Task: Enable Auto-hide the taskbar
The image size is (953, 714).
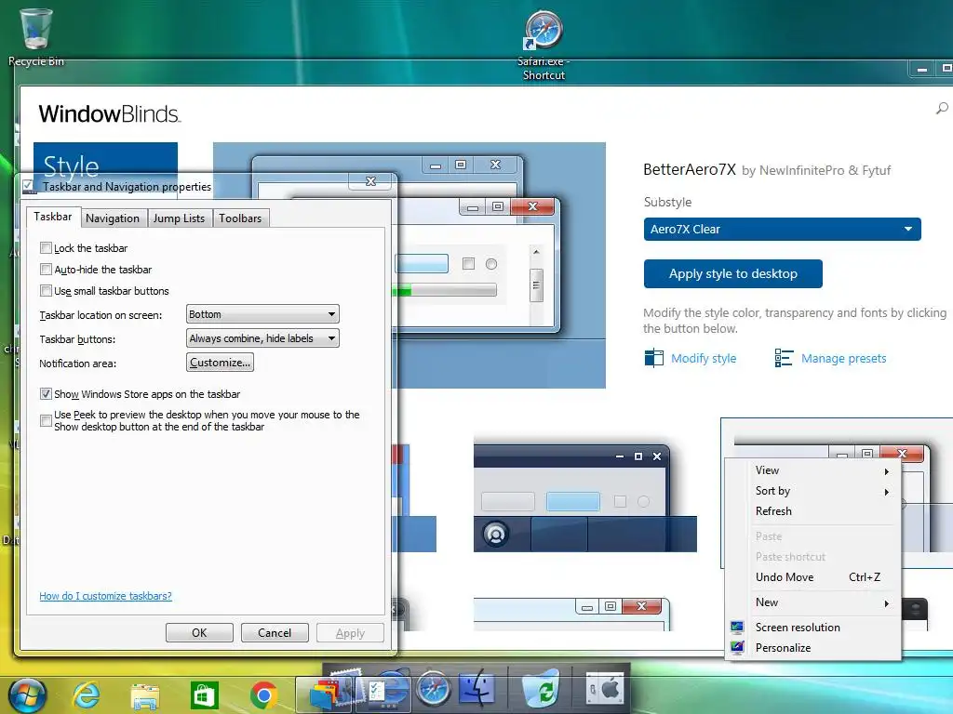Action: tap(46, 269)
